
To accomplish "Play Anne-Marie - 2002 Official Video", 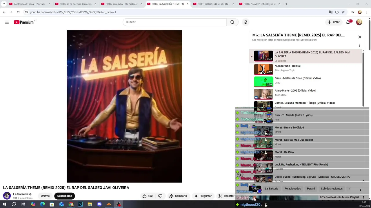I will [306, 94].
